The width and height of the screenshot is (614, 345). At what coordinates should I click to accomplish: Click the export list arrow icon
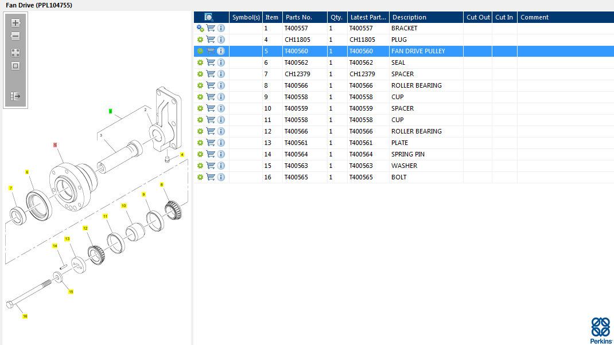click(15, 96)
